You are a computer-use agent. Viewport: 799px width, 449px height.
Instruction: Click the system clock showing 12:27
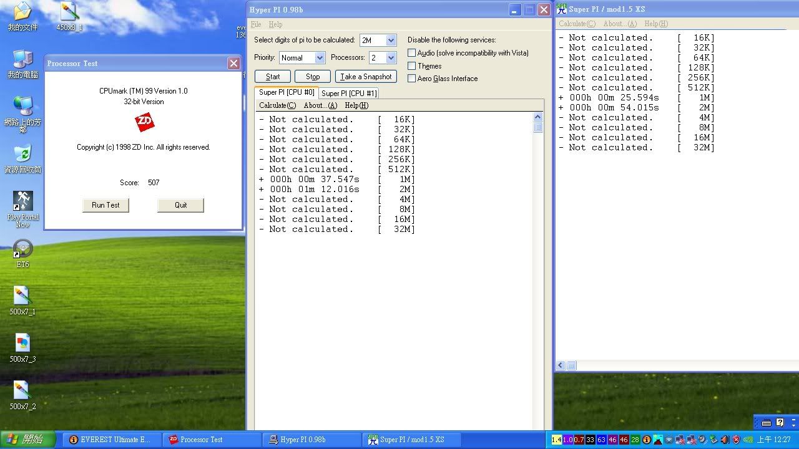pyautogui.click(x=774, y=440)
